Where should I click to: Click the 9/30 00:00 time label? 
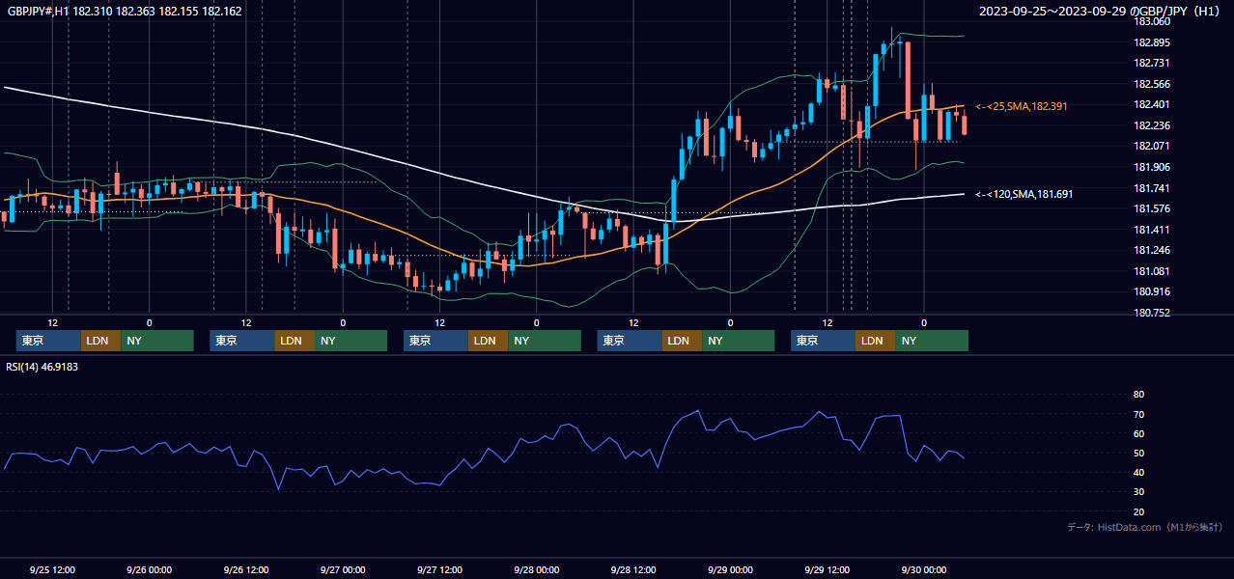pyautogui.click(x=924, y=569)
